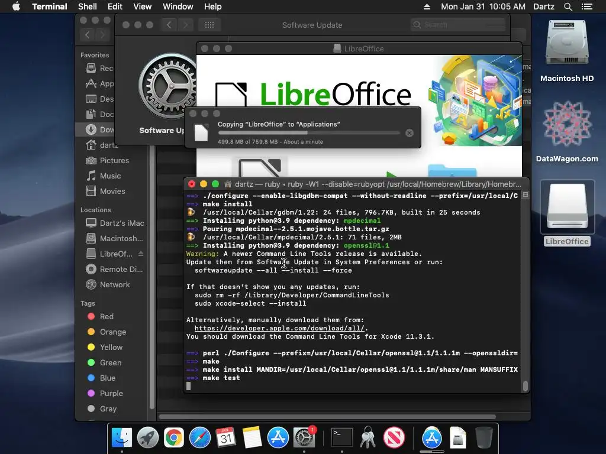Go back in the Finder window
606x454 pixels.
pos(88,35)
